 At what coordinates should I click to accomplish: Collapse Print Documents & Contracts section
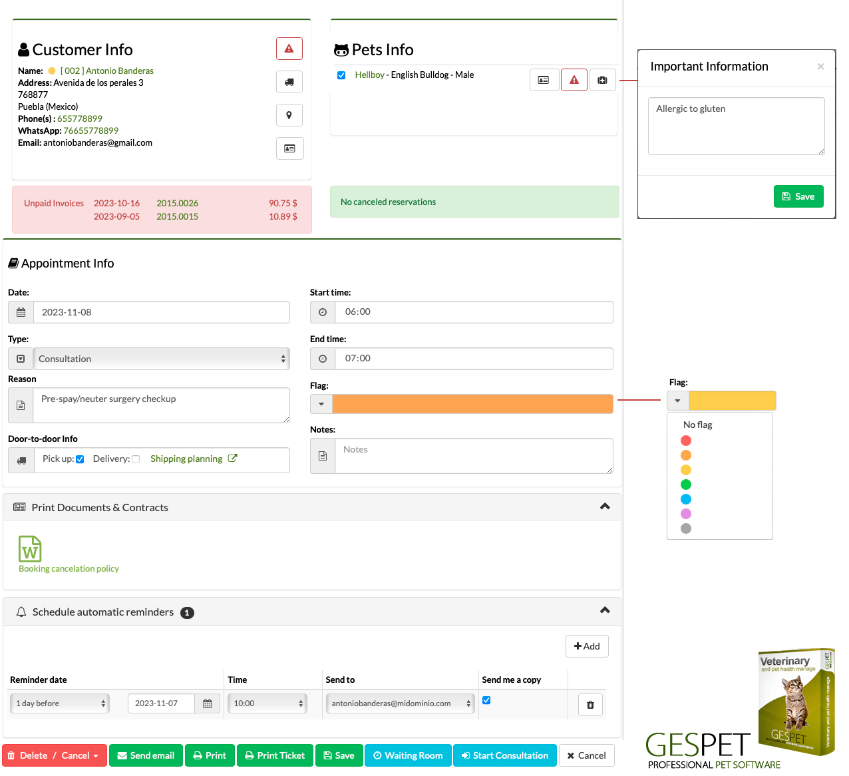tap(605, 506)
